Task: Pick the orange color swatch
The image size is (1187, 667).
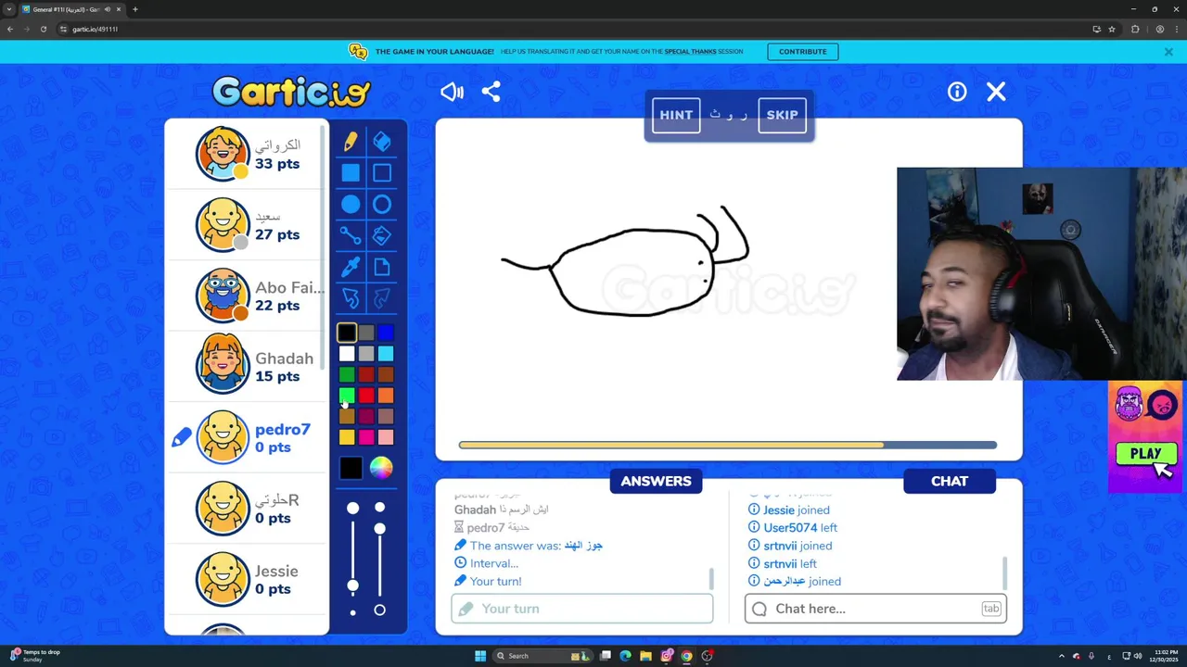Action: [386, 396]
